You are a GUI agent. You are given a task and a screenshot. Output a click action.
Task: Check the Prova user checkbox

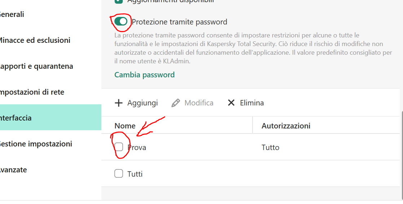tap(119, 147)
